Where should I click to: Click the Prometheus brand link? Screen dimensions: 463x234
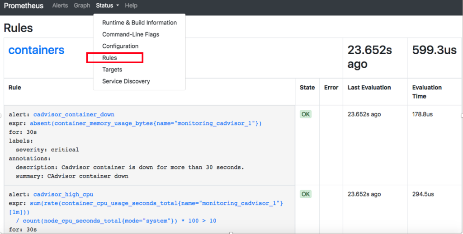(24, 5)
